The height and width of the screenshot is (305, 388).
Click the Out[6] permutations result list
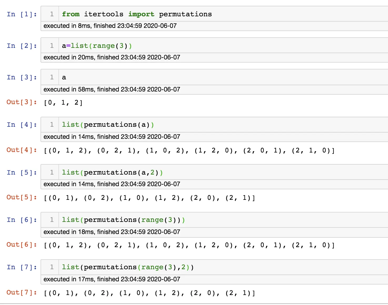point(189,245)
